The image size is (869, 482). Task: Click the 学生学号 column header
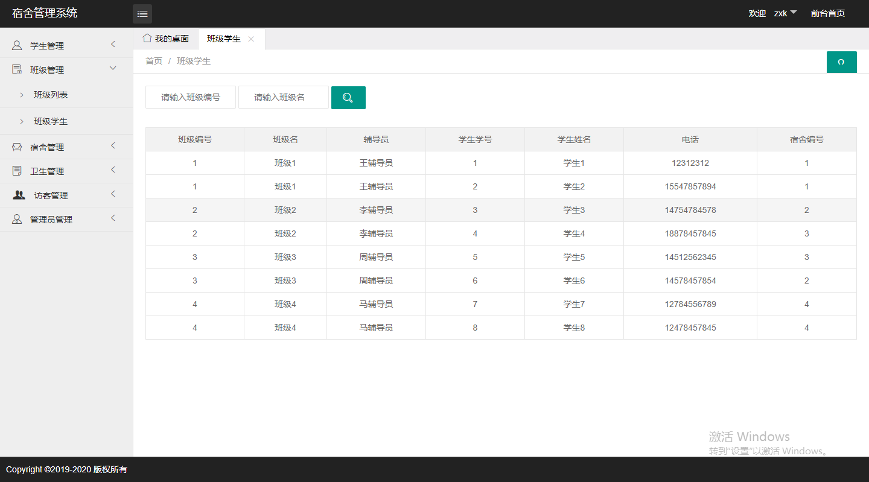[x=475, y=139]
